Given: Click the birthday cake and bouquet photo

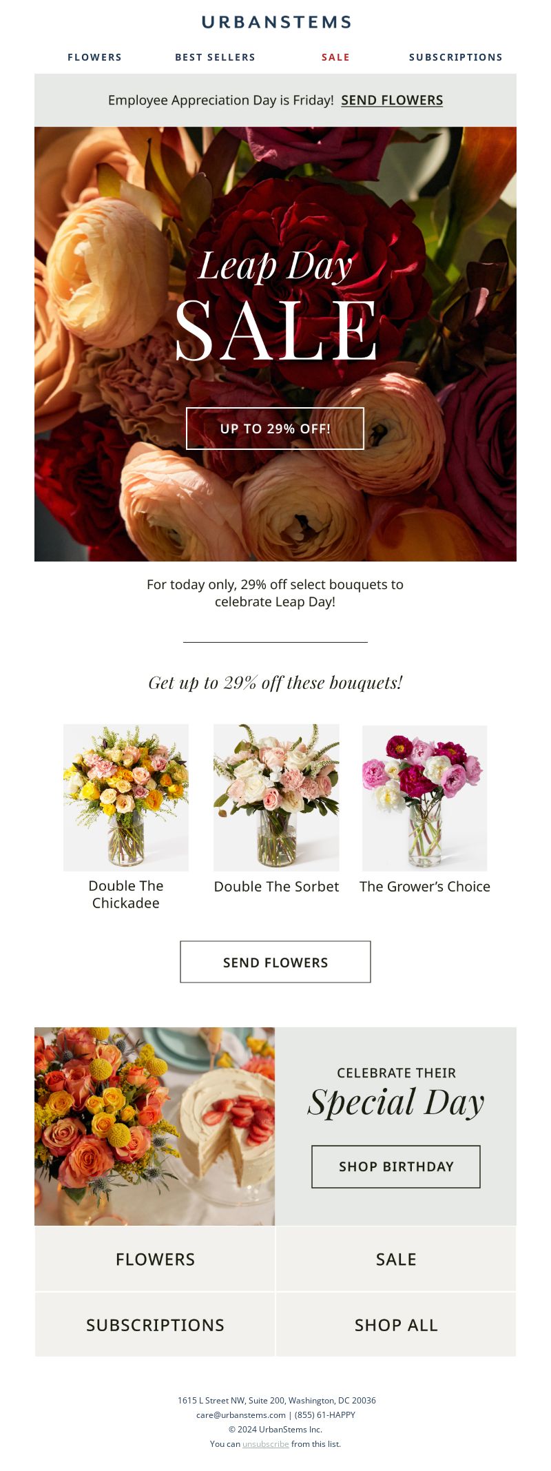Looking at the screenshot, I should tap(154, 1127).
